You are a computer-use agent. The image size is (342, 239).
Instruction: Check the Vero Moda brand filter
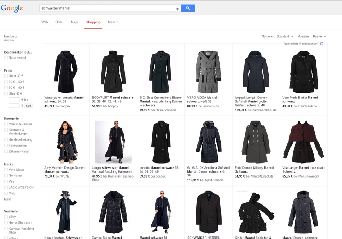click(6, 170)
